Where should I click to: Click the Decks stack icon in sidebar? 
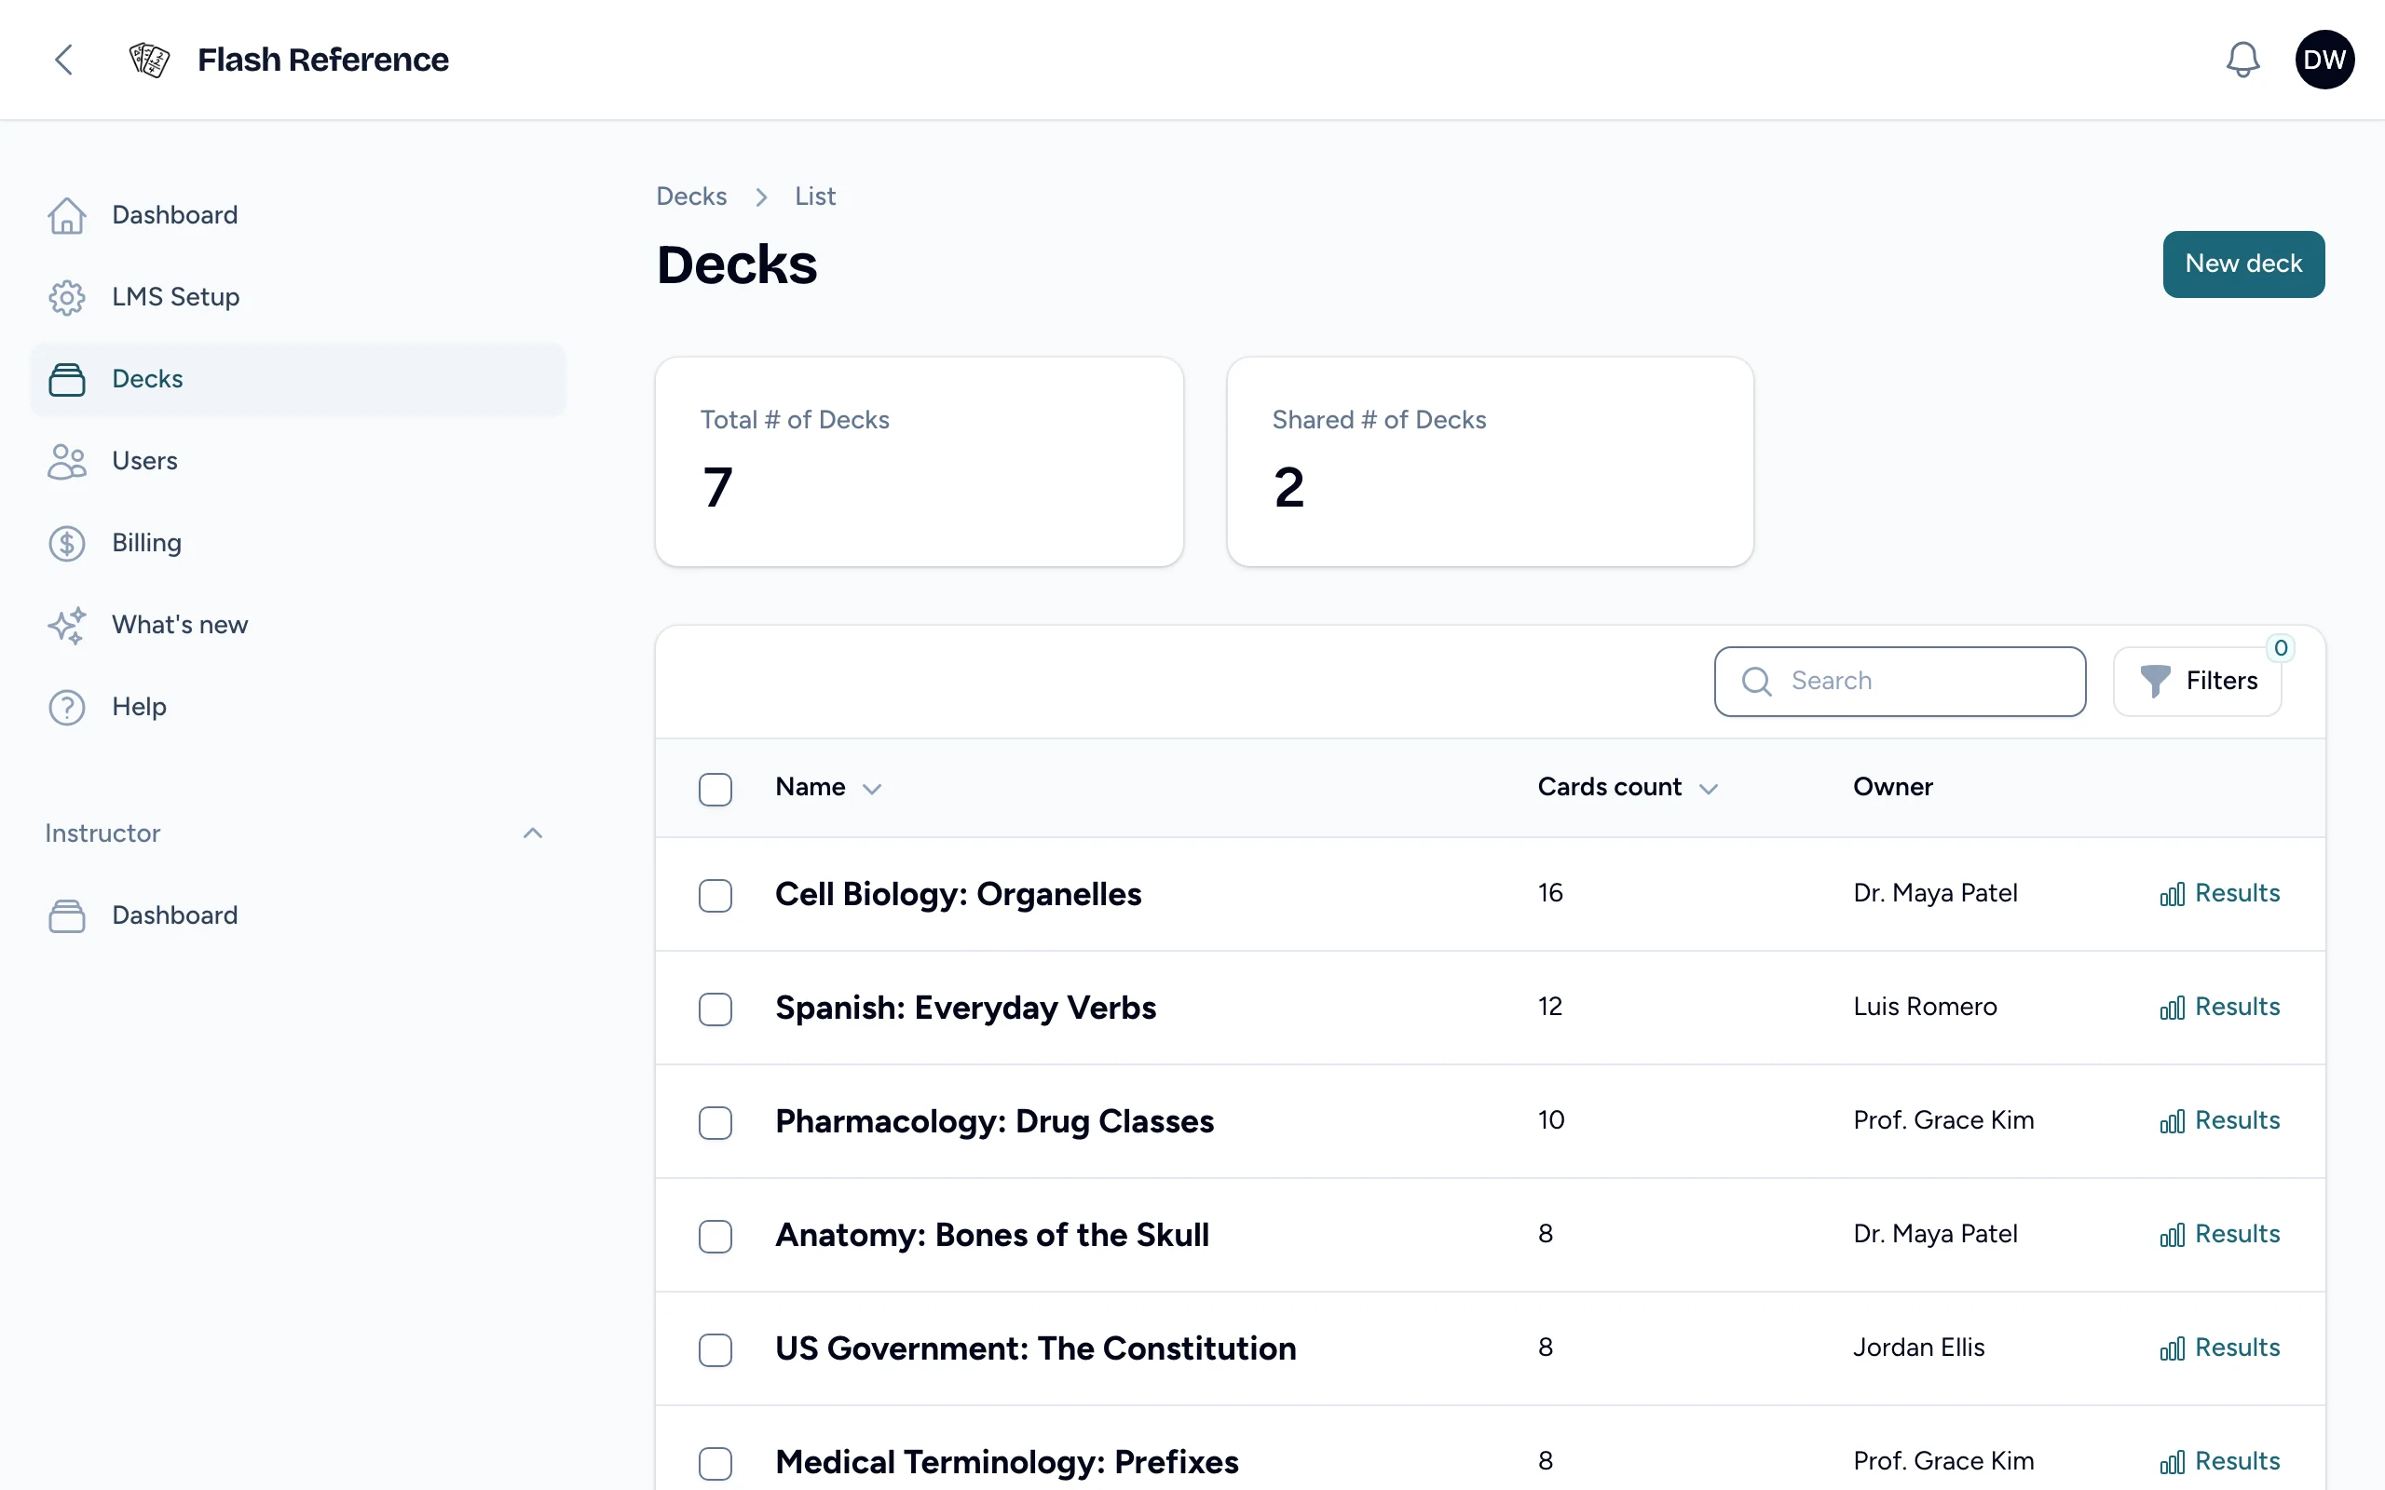click(67, 379)
